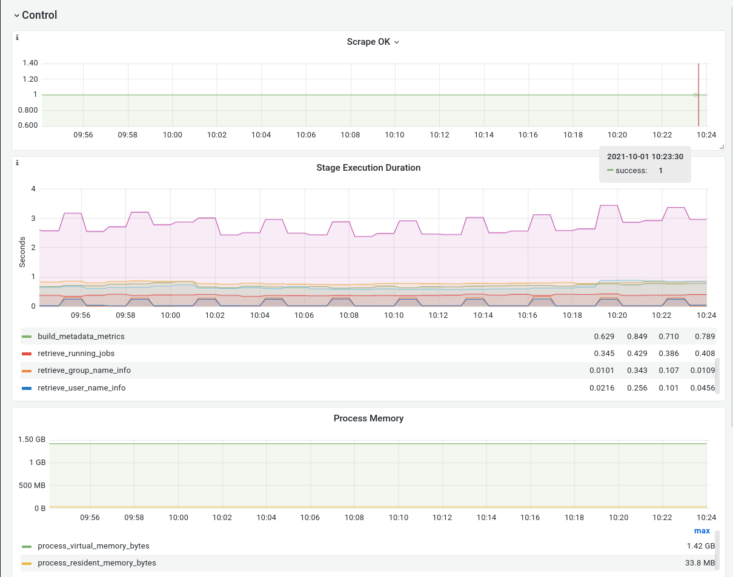
Task: Open the yellow process_resident_memory_bytes color swatch
Action: click(x=27, y=563)
